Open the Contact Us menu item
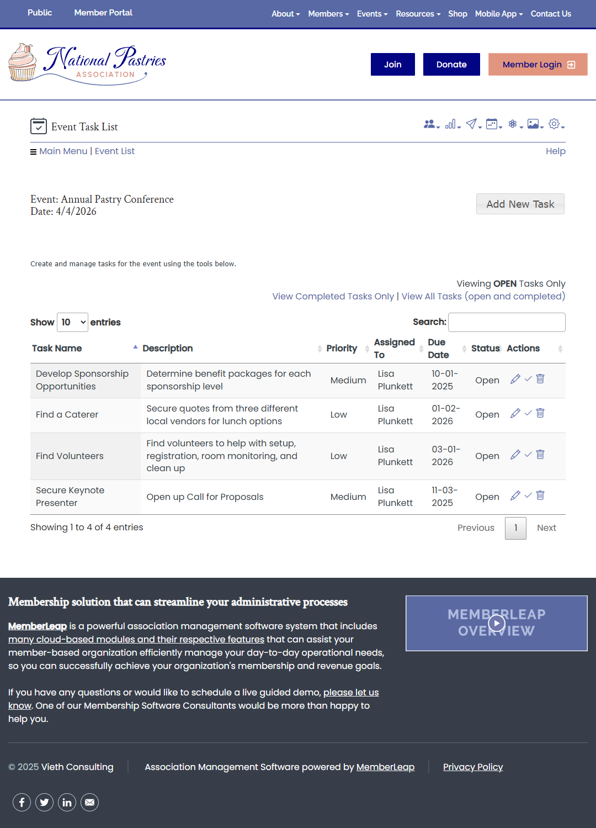The height and width of the screenshot is (828, 596). (x=551, y=14)
